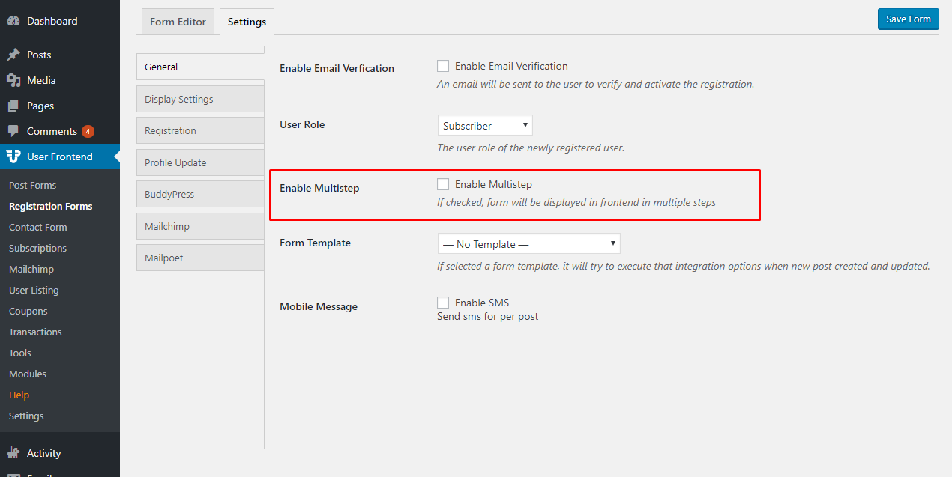The height and width of the screenshot is (477, 952).
Task: Click the Comments speech bubble icon
Action: (13, 131)
